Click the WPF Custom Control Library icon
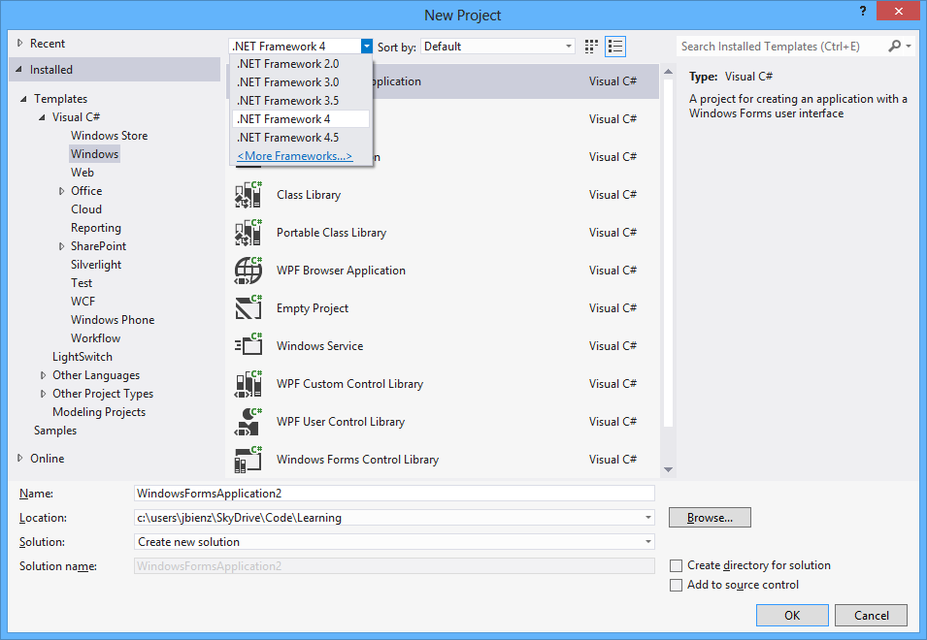 coord(248,384)
